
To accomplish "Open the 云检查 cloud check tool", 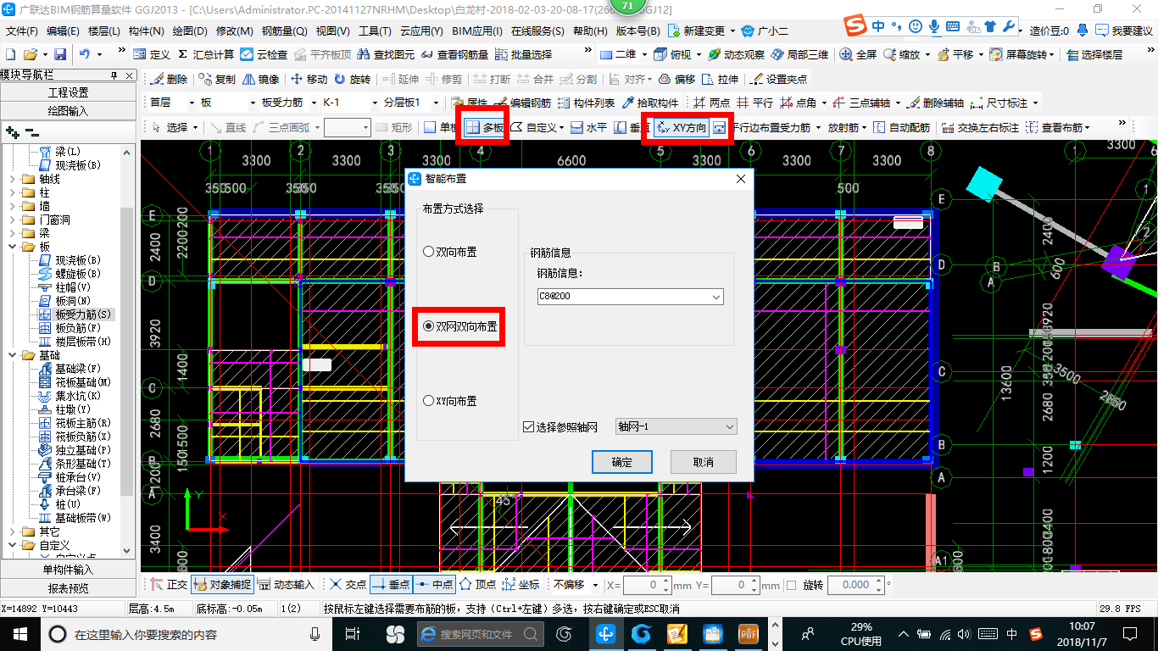I will click(264, 54).
